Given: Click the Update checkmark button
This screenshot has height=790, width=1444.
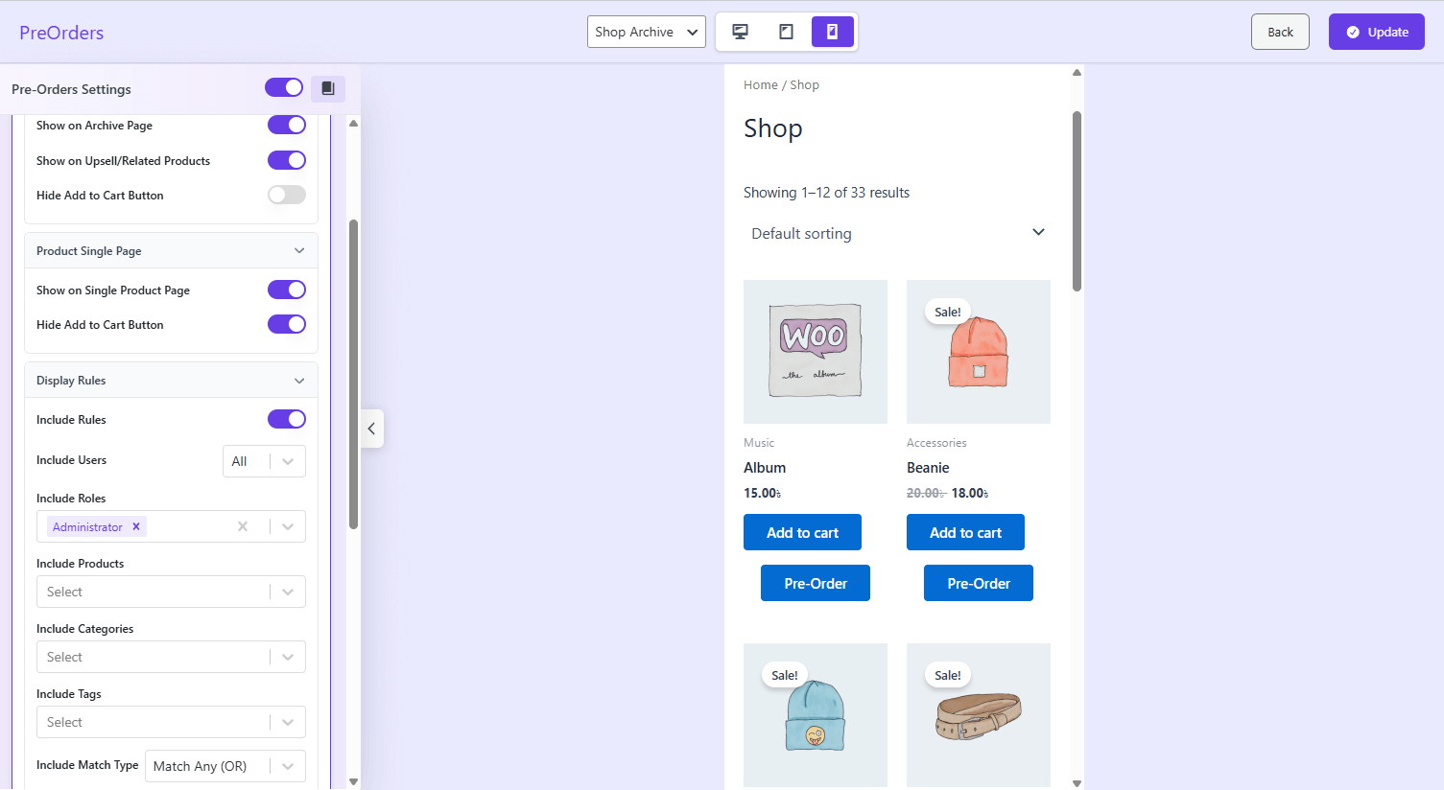Looking at the screenshot, I should tap(1376, 32).
